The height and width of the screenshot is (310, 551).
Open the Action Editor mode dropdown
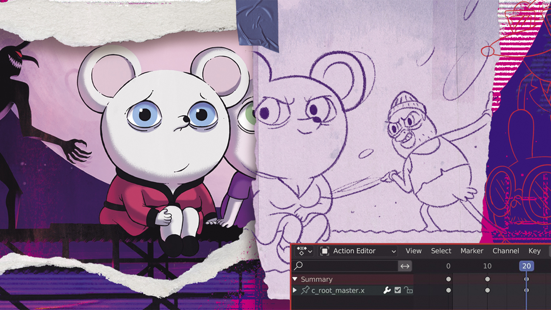(358, 251)
